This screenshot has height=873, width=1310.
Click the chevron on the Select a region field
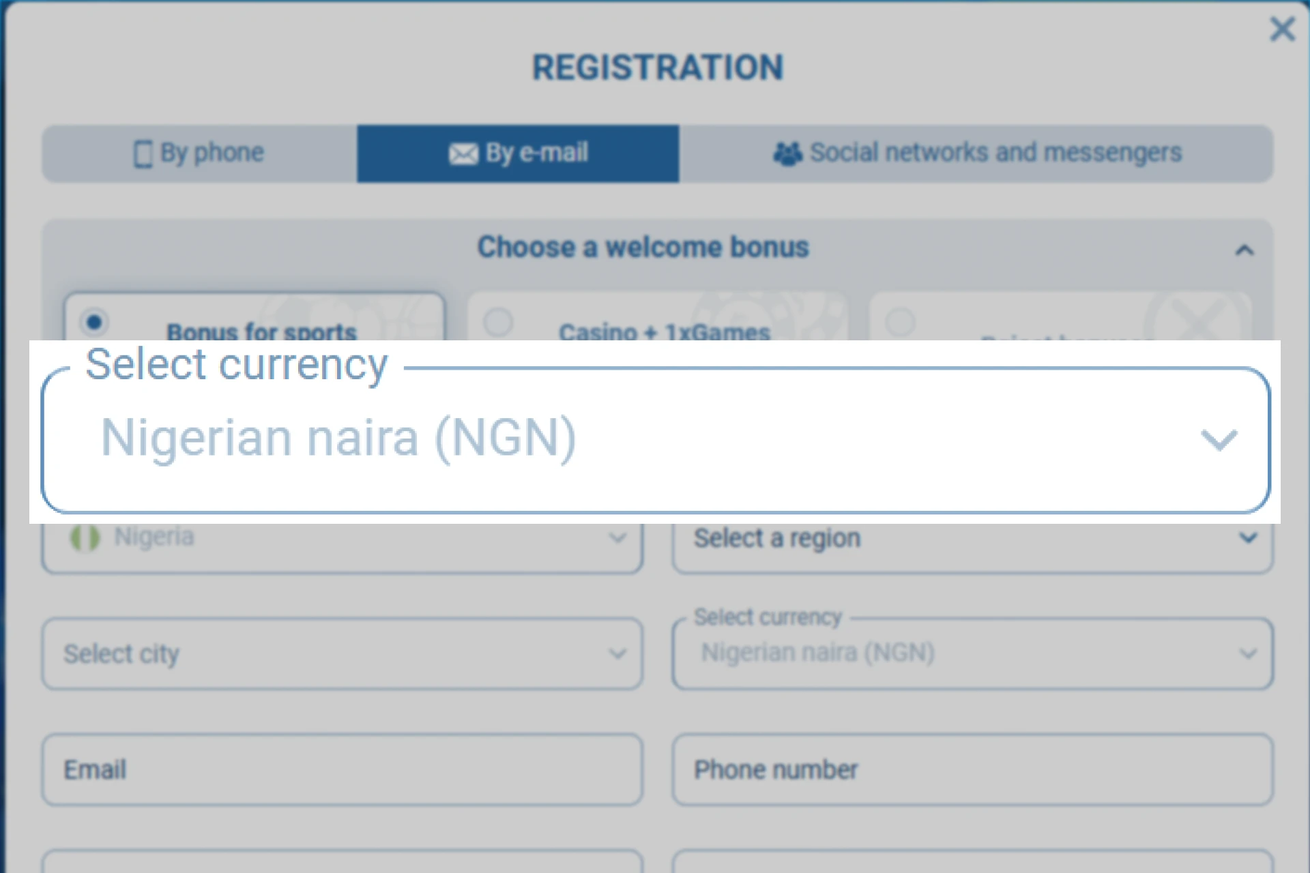click(x=1248, y=538)
